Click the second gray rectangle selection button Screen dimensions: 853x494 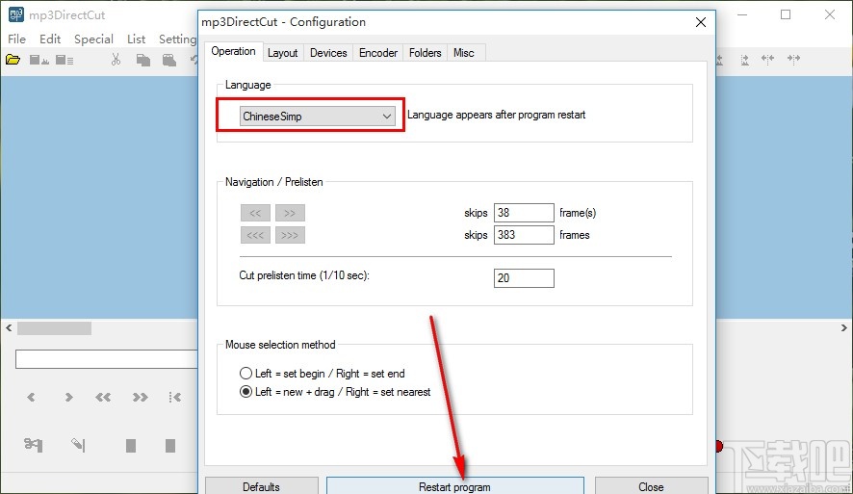point(170,446)
